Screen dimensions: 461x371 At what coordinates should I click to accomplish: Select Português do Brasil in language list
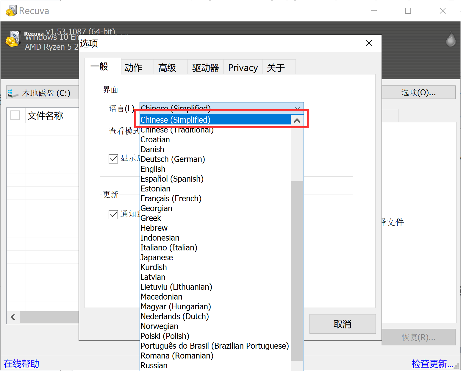tap(215, 346)
